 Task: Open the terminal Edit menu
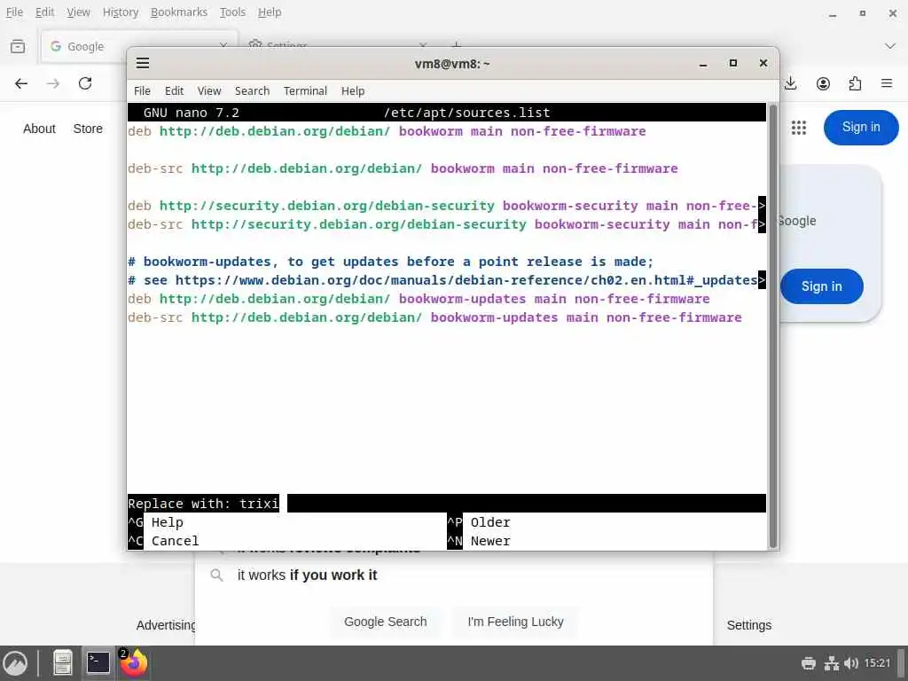174,91
